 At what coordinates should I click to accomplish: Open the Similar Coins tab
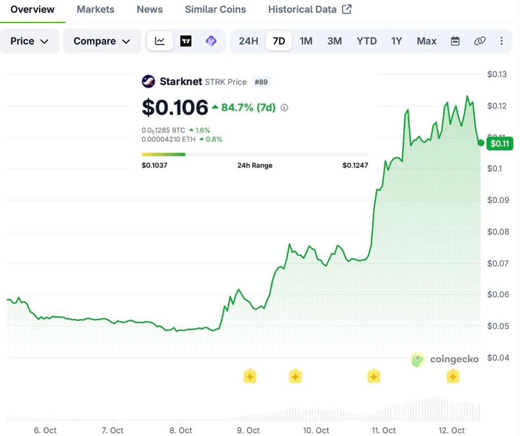[x=215, y=9]
